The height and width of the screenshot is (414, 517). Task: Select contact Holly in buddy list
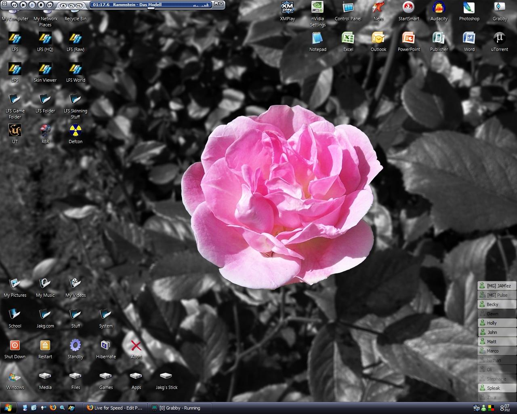497,323
